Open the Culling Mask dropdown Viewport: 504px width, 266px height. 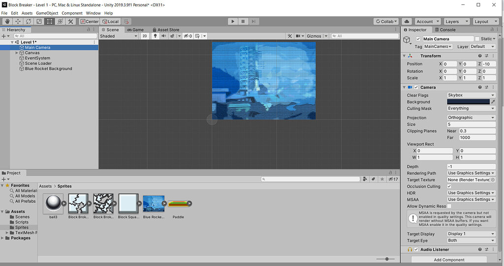click(x=471, y=108)
